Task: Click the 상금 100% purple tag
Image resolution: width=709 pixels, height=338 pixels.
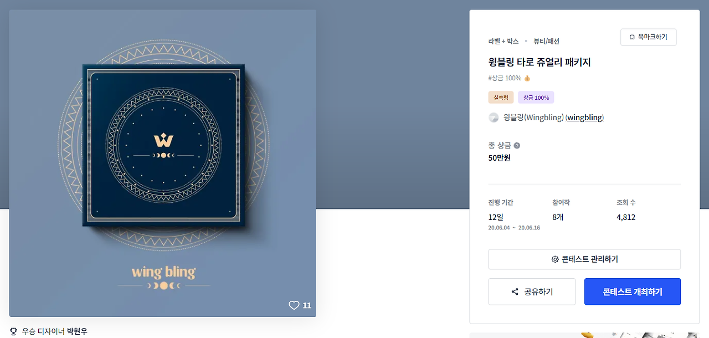Action: tap(536, 98)
